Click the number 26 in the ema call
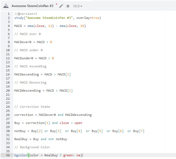This screenshot has width=176, height=159. pyautogui.click(x=82, y=26)
